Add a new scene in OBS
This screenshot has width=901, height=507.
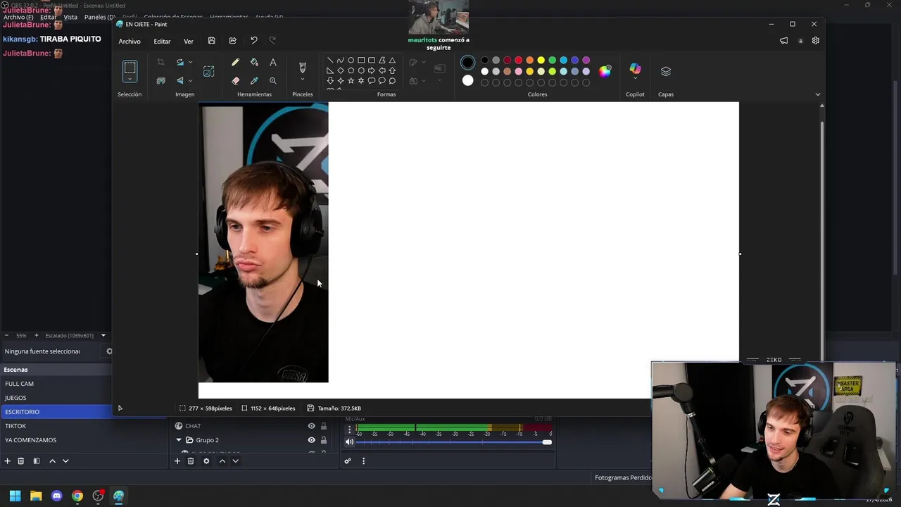pyautogui.click(x=7, y=461)
